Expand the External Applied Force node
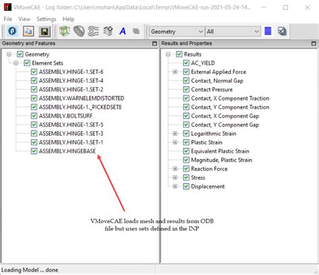 click(175, 72)
